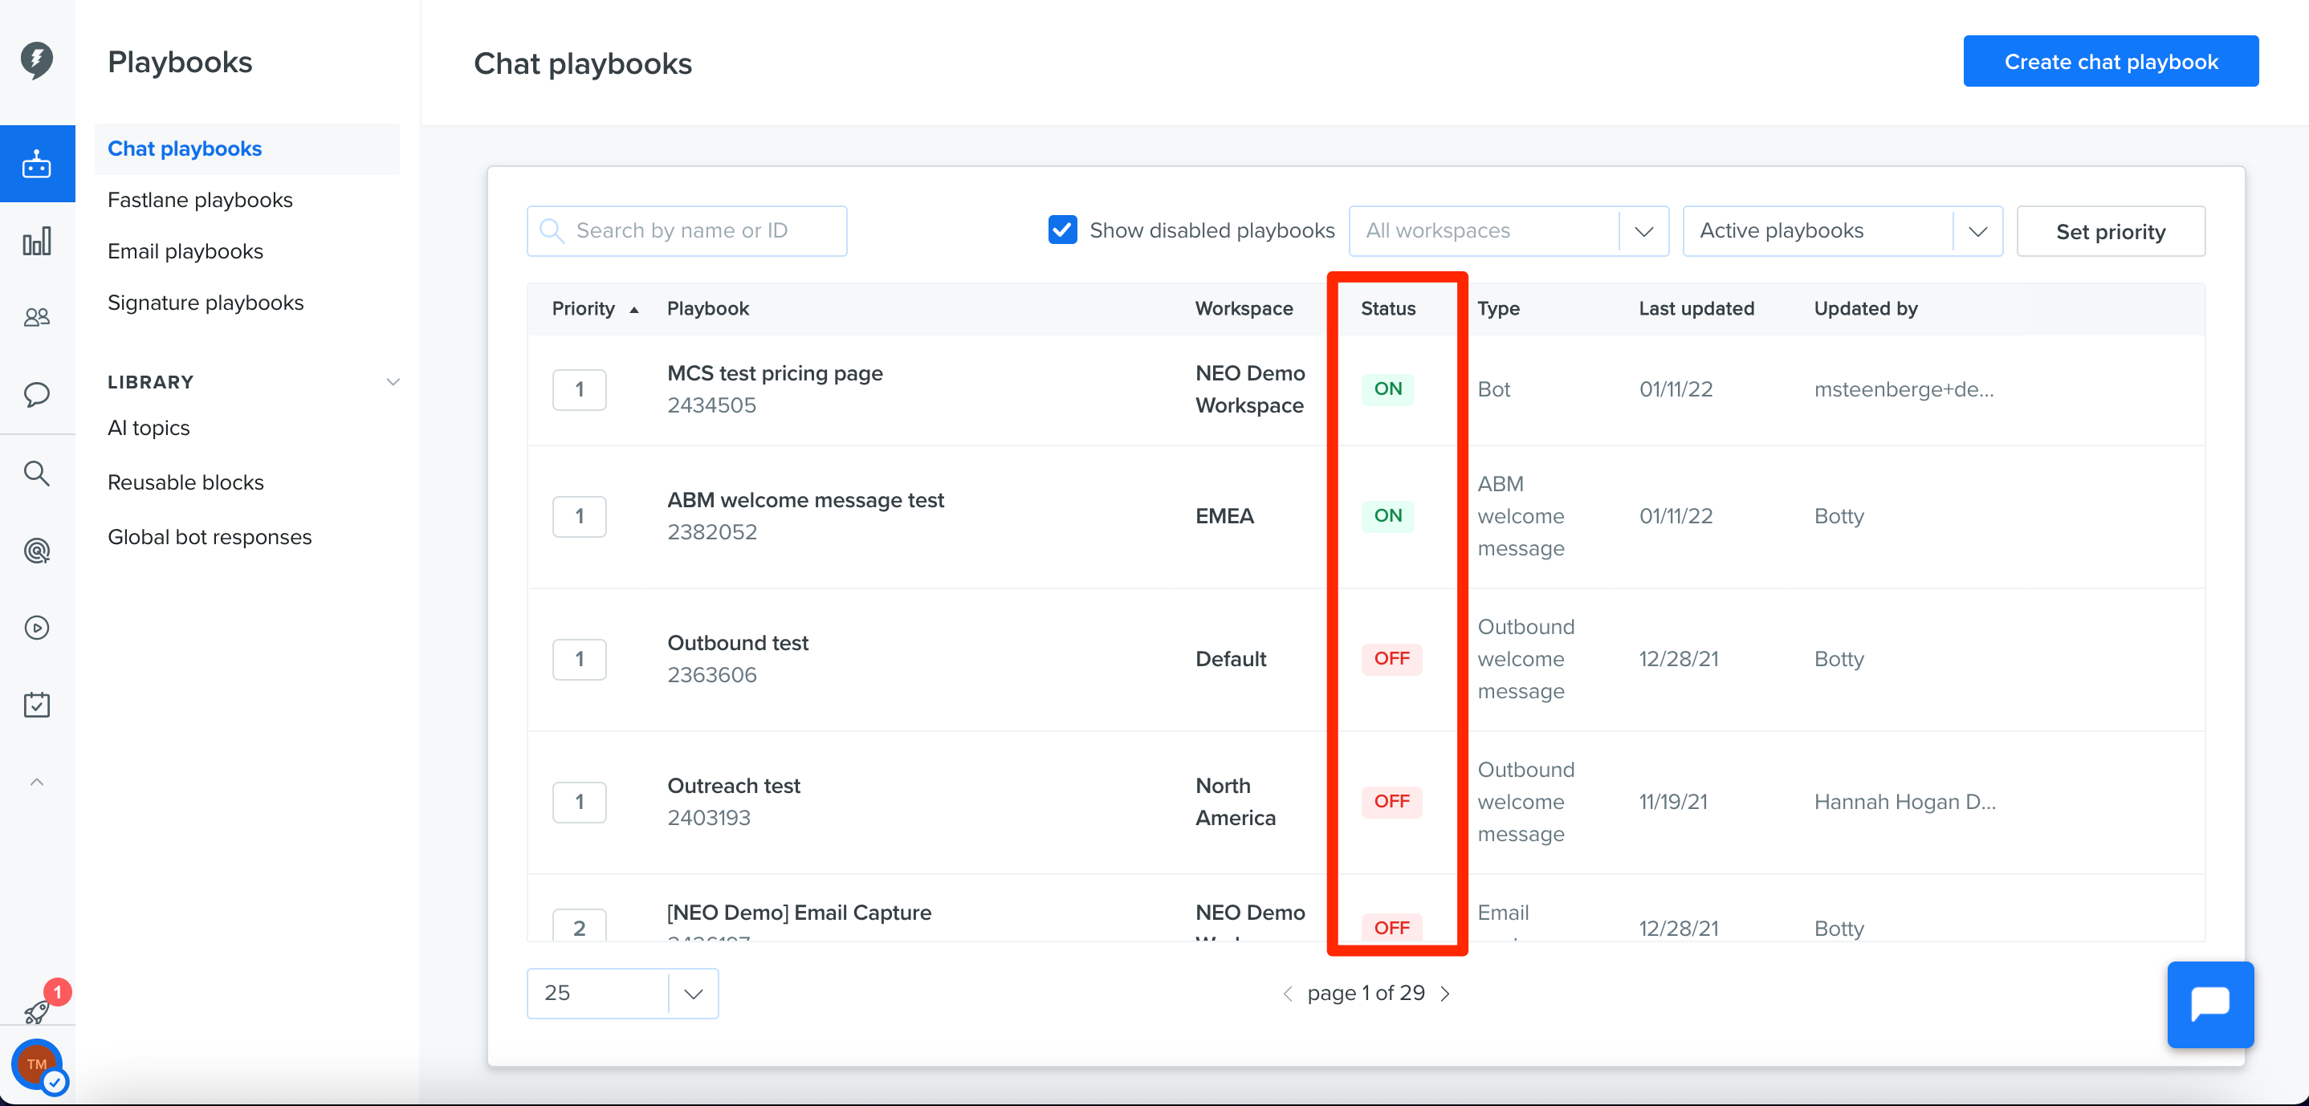Image resolution: width=2309 pixels, height=1106 pixels.
Task: Open the All workspaces dropdown
Action: (1509, 231)
